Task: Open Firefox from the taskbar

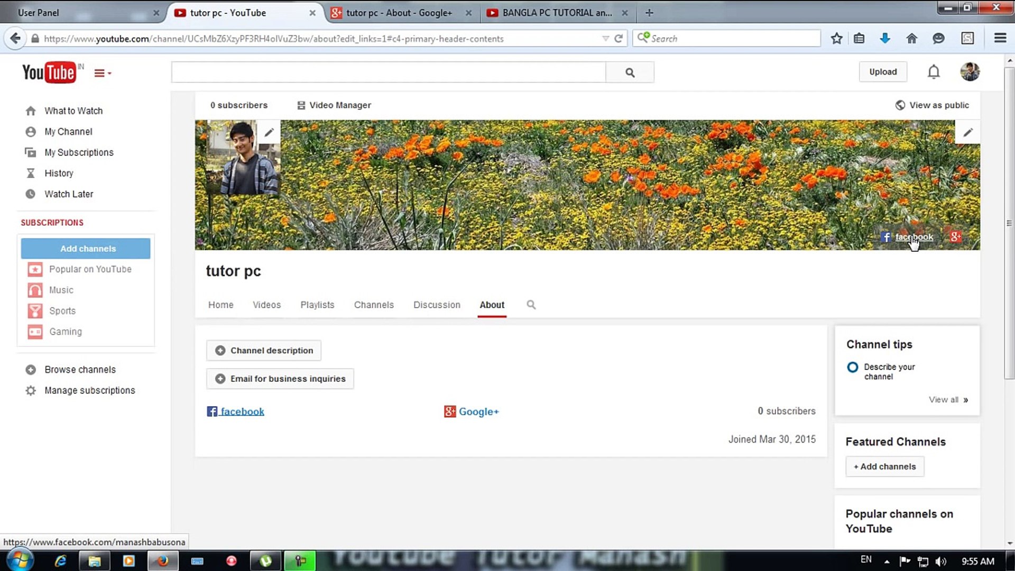Action: (163, 561)
